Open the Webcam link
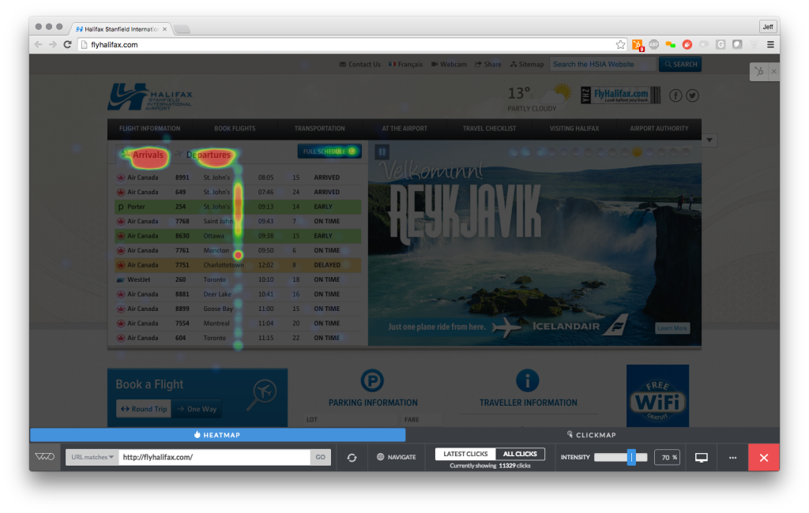Screen dimensions: 809x513 (x=449, y=65)
